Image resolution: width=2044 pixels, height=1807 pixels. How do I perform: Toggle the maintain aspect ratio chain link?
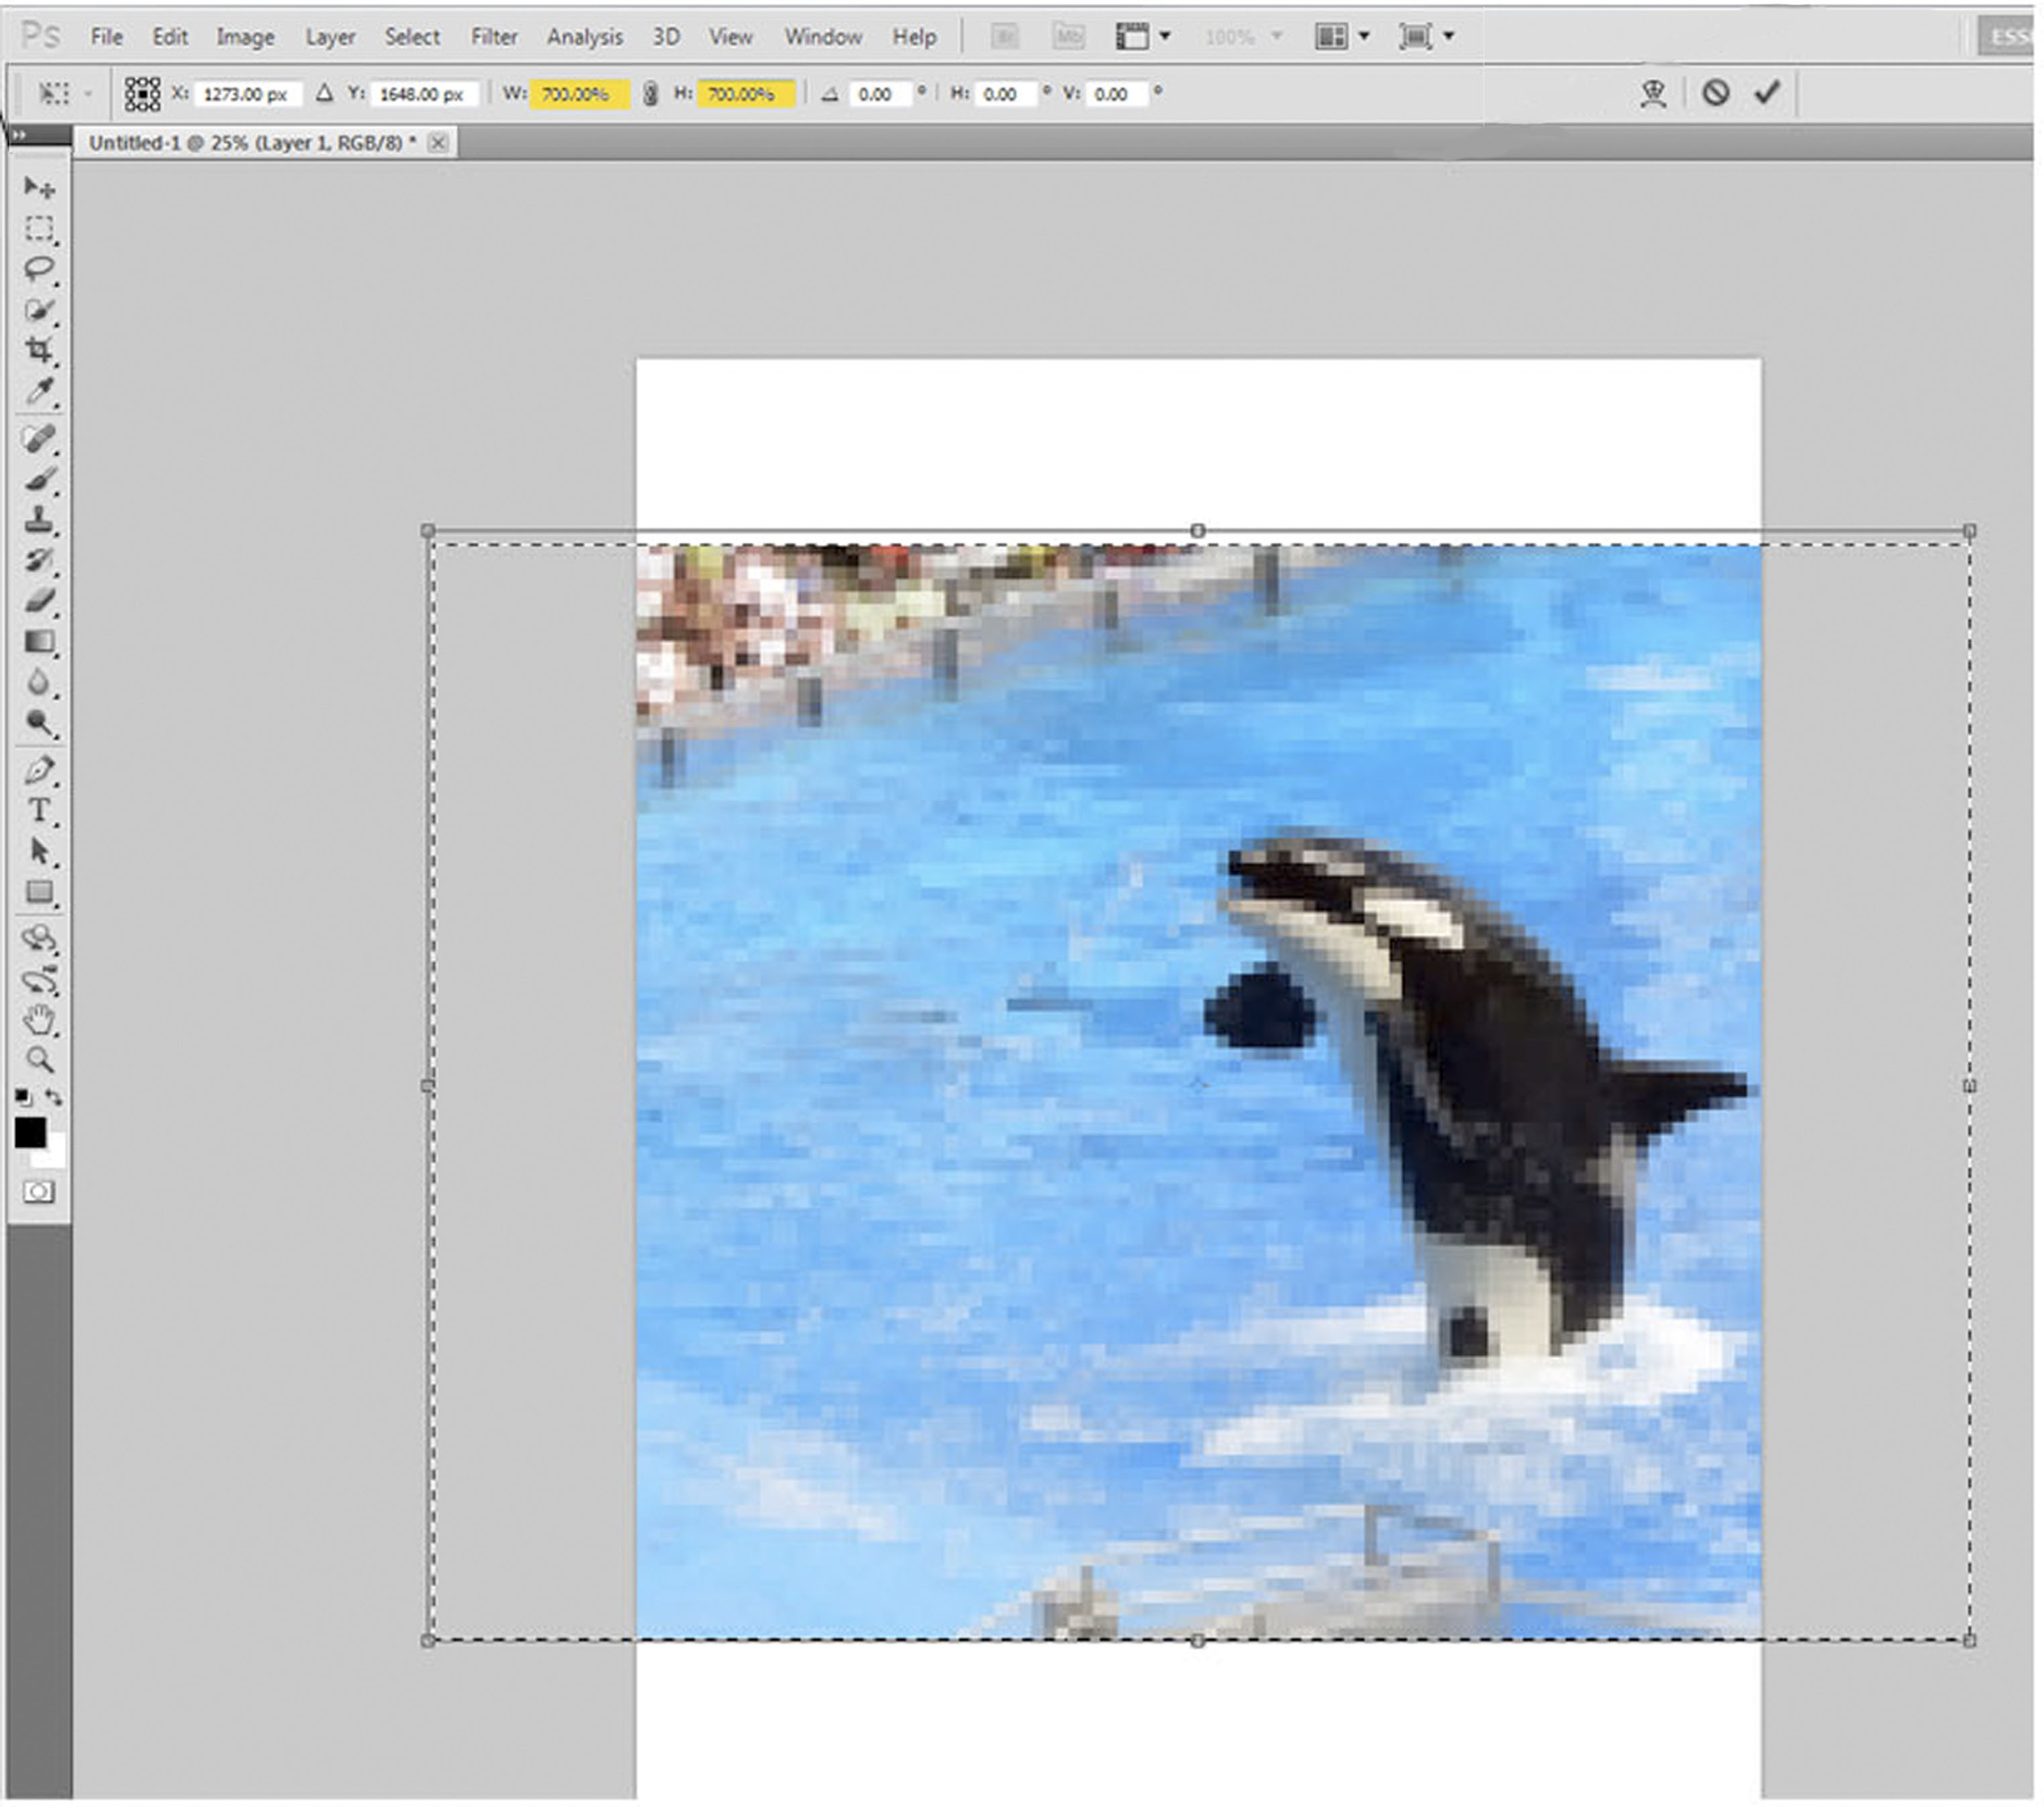(650, 94)
